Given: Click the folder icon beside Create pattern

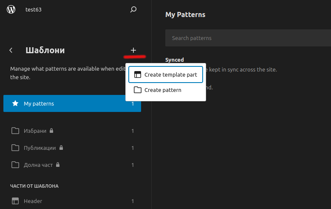Looking at the screenshot, I should point(137,90).
